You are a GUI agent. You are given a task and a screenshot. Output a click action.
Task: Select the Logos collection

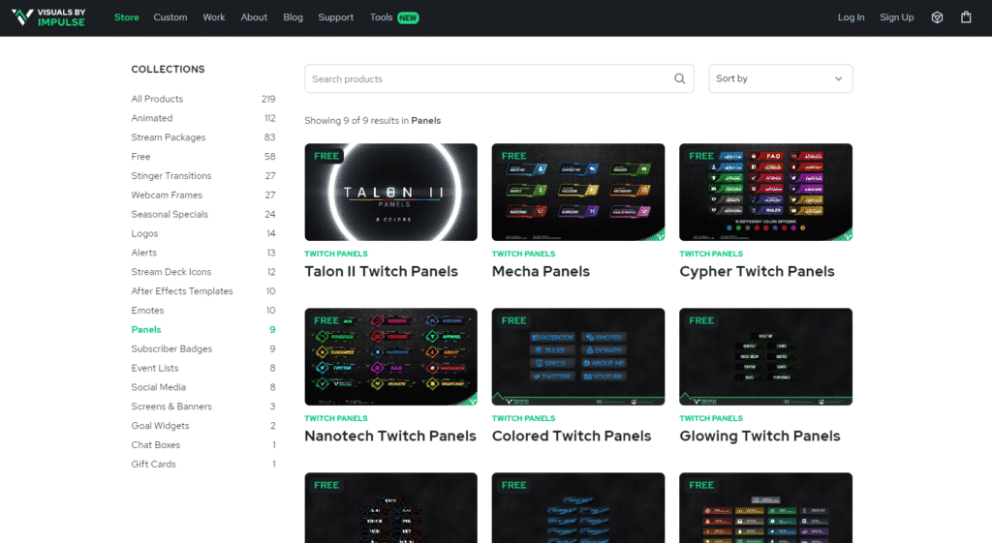(x=144, y=233)
